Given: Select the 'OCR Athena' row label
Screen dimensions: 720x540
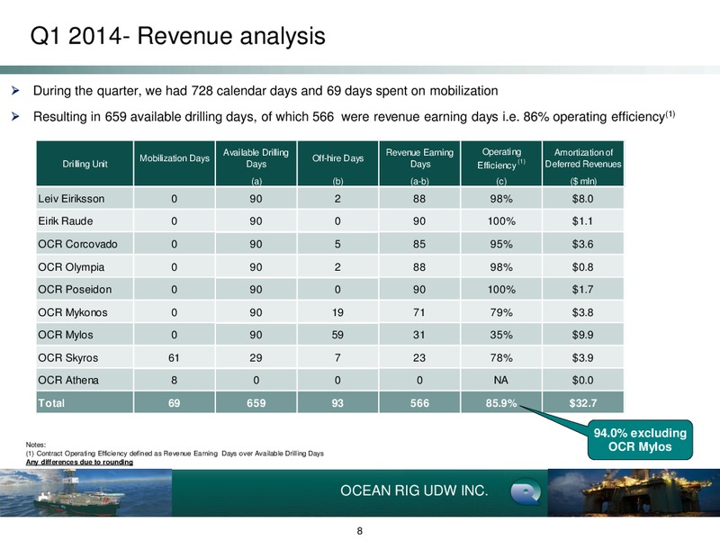Looking at the screenshot, I should point(68,380).
